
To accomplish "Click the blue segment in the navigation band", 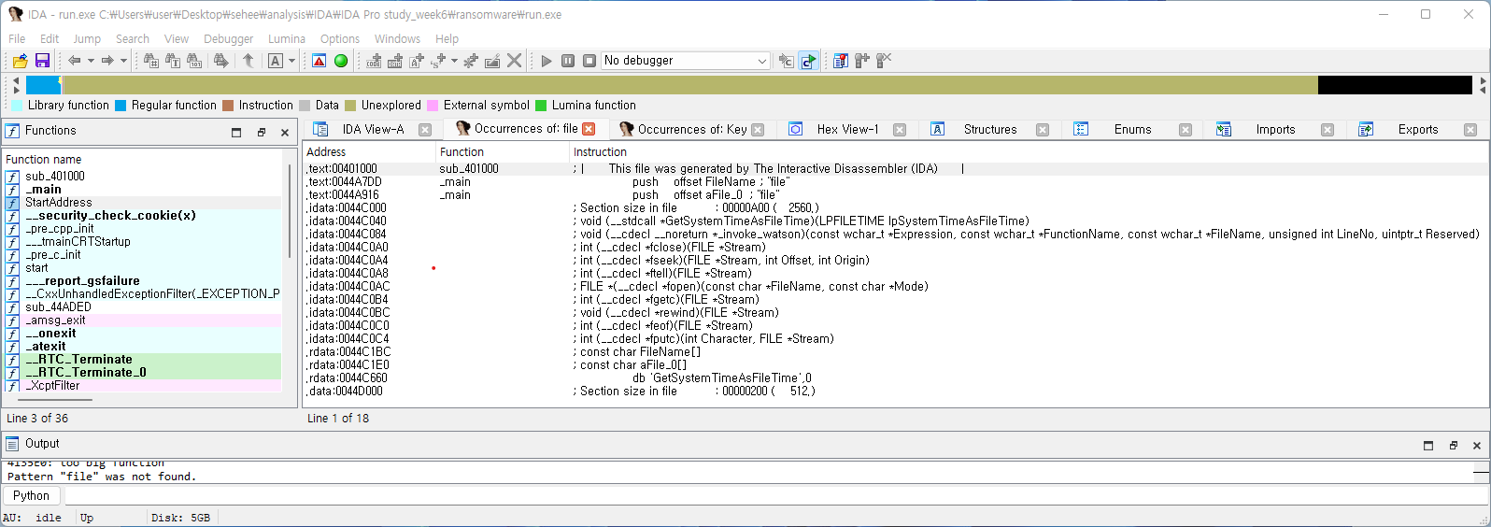I will click(43, 85).
